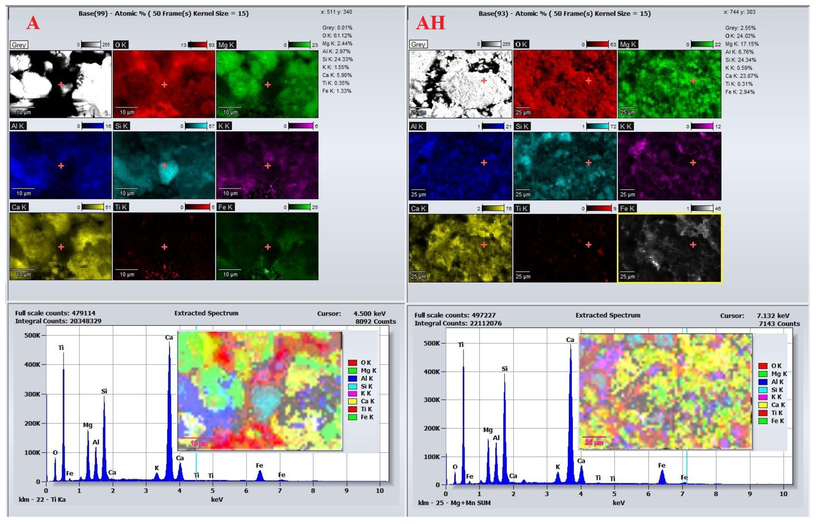Select the Grey map in panel A
The width and height of the screenshot is (816, 524).
[60, 84]
